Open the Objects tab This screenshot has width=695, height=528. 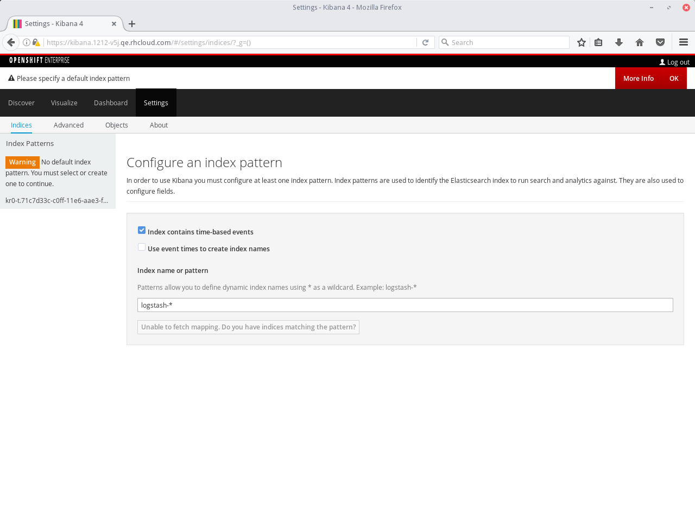pyautogui.click(x=117, y=125)
